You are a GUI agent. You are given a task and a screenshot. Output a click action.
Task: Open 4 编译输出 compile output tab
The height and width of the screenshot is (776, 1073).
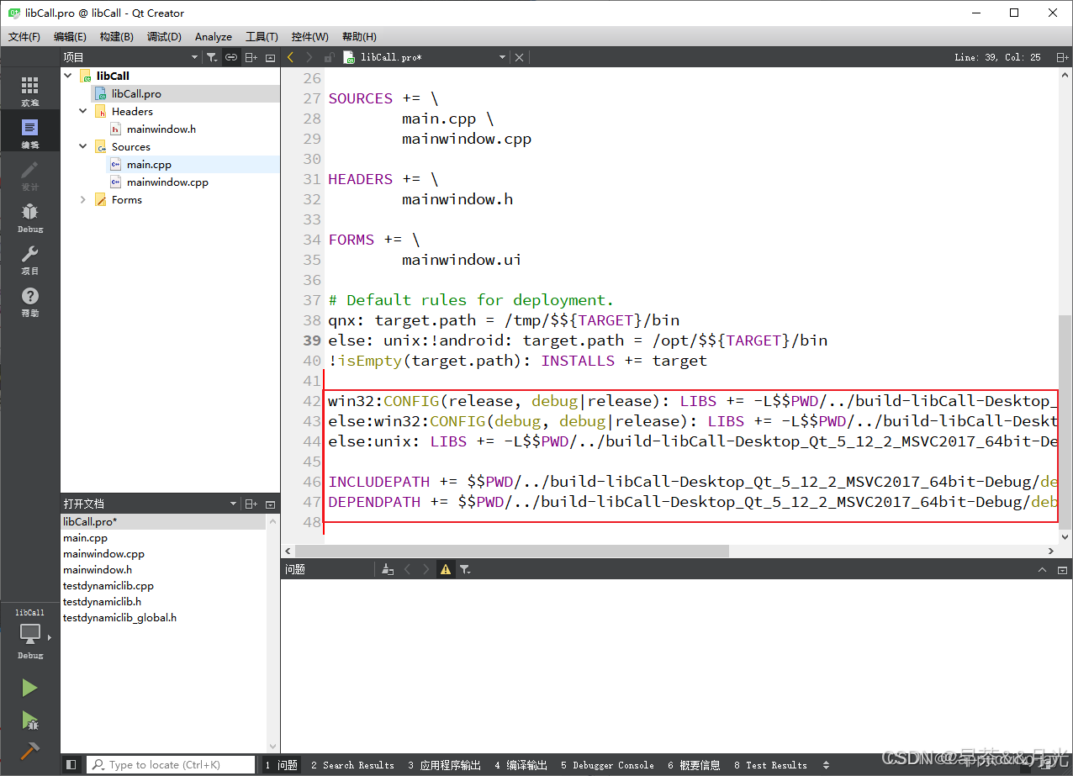pos(521,765)
